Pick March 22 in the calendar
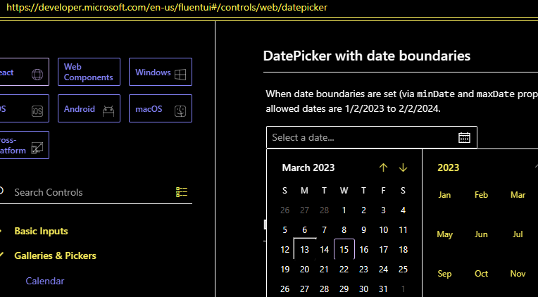 [x=344, y=270]
